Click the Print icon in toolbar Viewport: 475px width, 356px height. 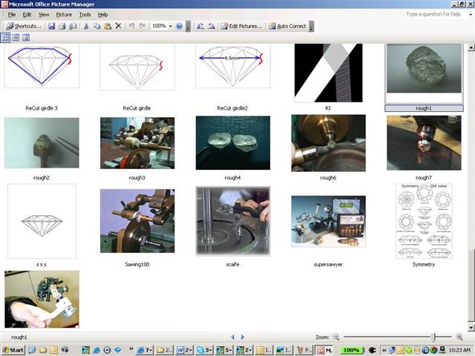tap(62, 27)
